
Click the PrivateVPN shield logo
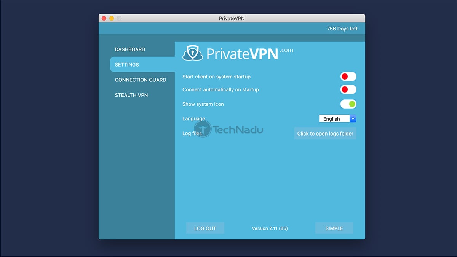coord(193,53)
